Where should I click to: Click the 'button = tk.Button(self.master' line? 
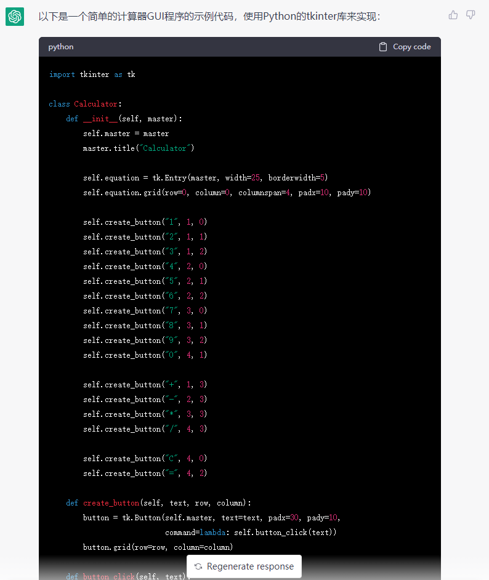212,518
